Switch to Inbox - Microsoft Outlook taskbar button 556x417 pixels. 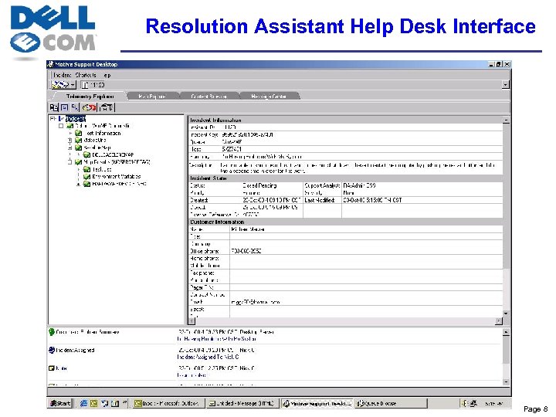coord(169,403)
